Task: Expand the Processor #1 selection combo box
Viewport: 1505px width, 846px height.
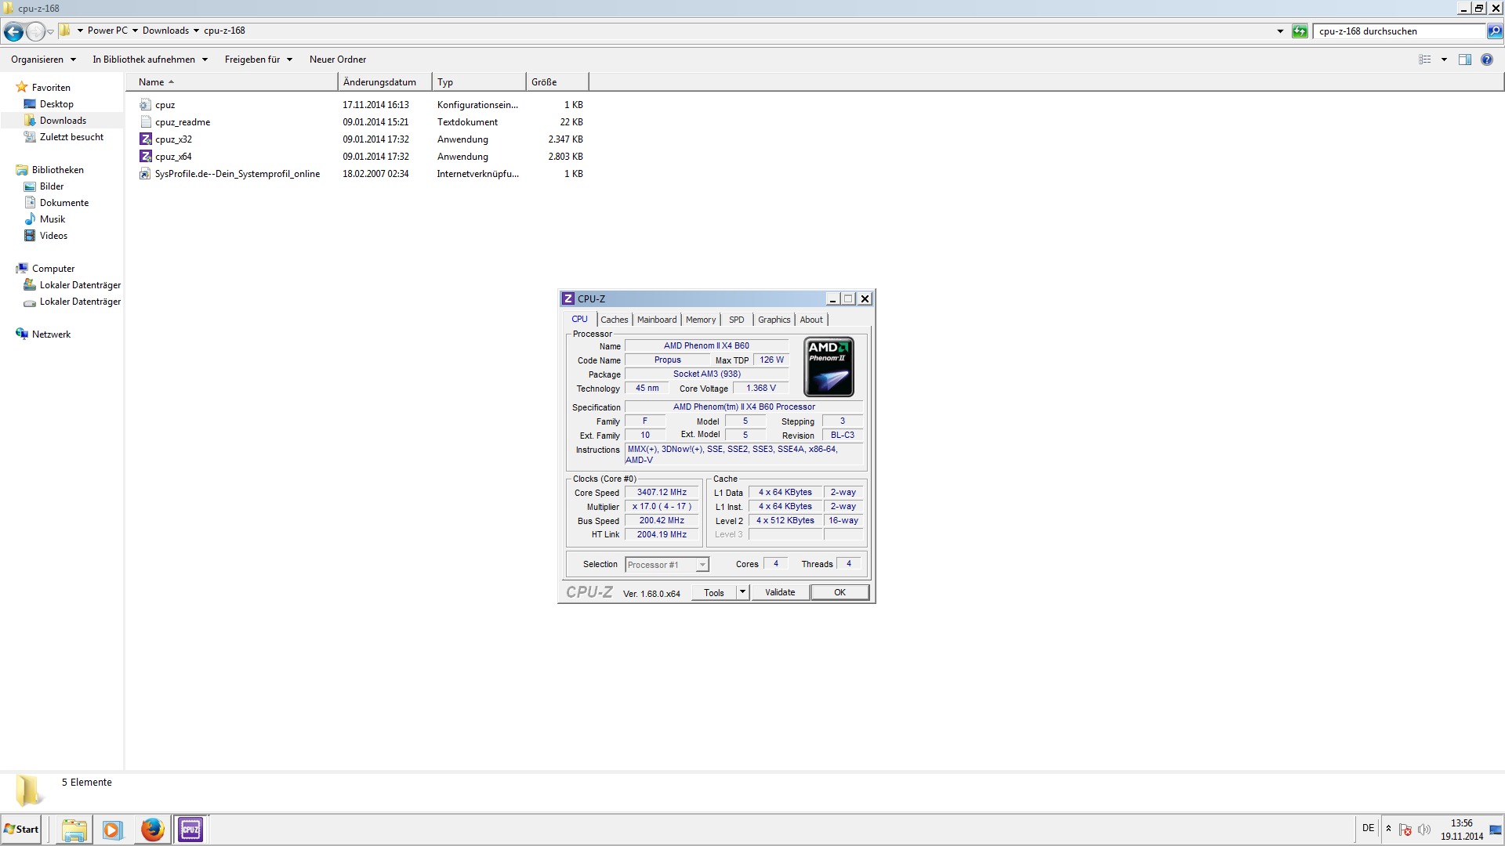Action: pos(702,565)
